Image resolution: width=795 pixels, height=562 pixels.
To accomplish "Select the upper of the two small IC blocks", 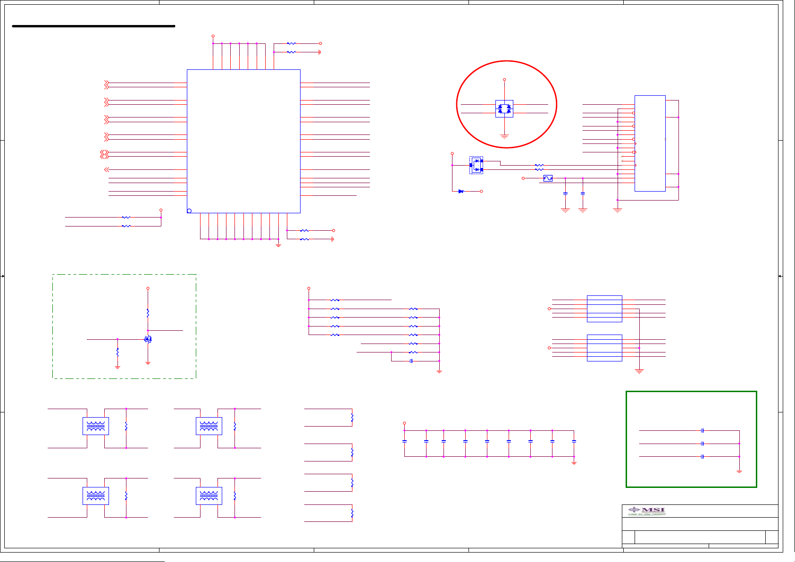I will [x=604, y=309].
